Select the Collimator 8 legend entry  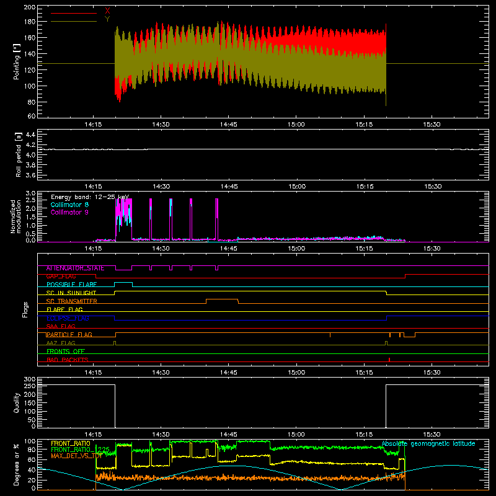click(x=69, y=205)
